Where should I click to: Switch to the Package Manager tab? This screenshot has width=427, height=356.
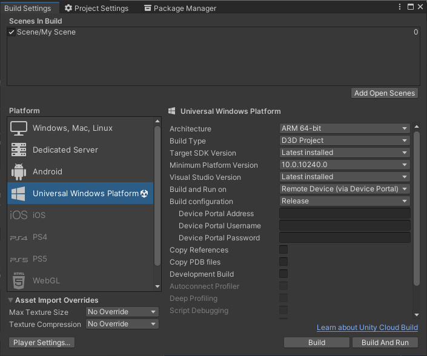coord(180,8)
